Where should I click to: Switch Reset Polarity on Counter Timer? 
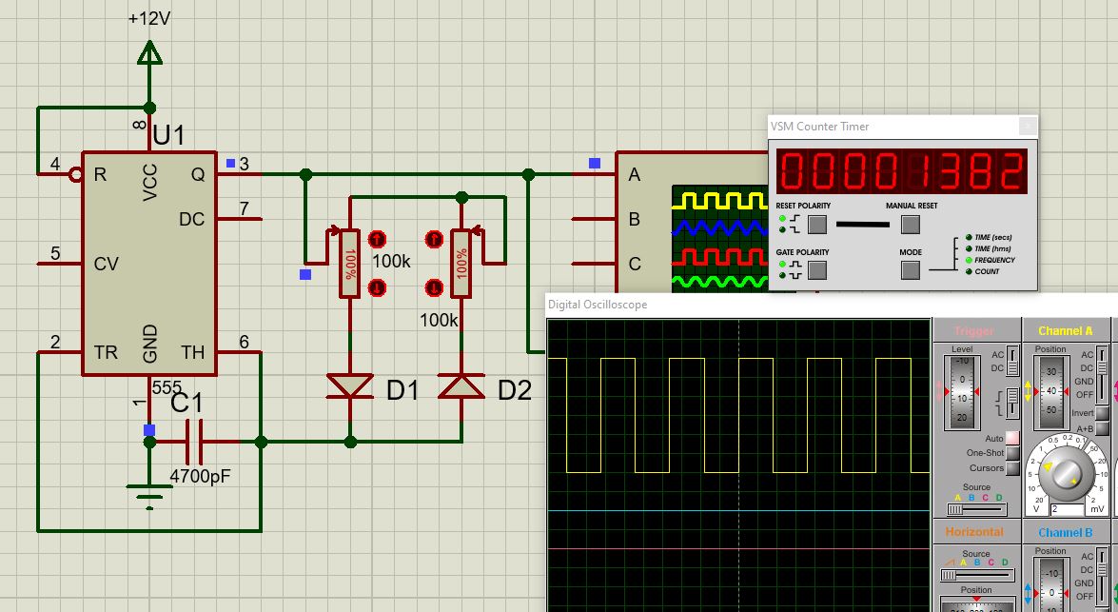(x=816, y=225)
